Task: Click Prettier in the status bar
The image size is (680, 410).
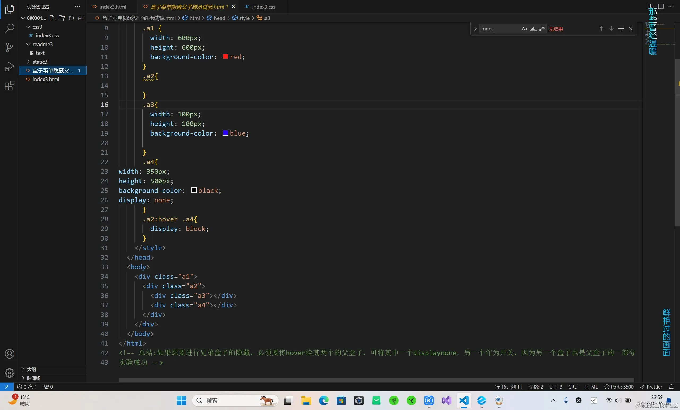Action: coord(651,387)
